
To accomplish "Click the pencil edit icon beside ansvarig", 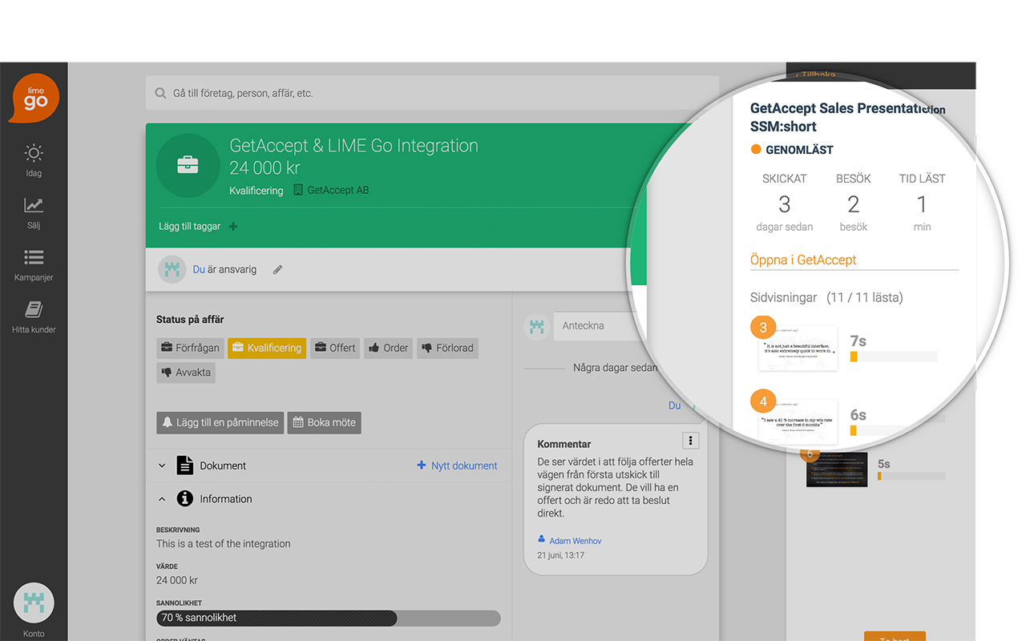I will (x=277, y=270).
